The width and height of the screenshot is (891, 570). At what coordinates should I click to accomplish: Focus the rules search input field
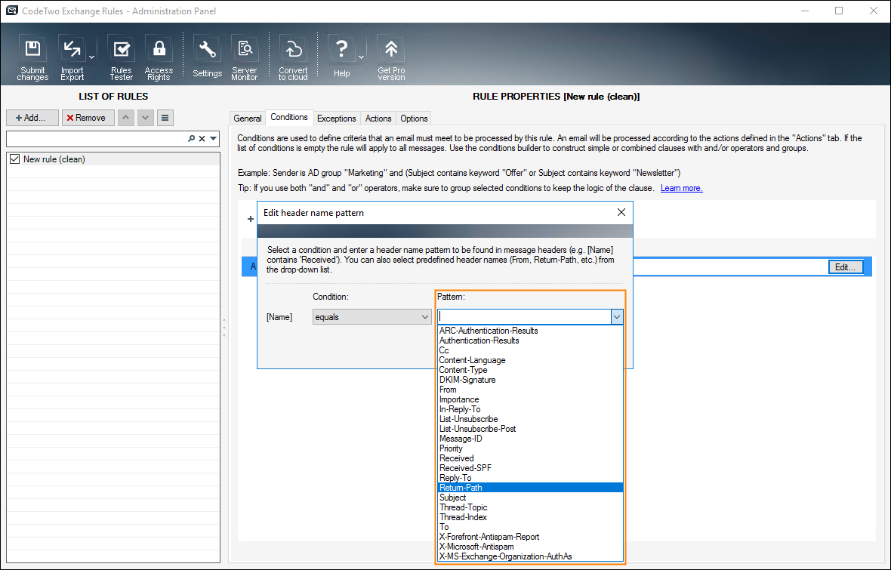point(97,139)
